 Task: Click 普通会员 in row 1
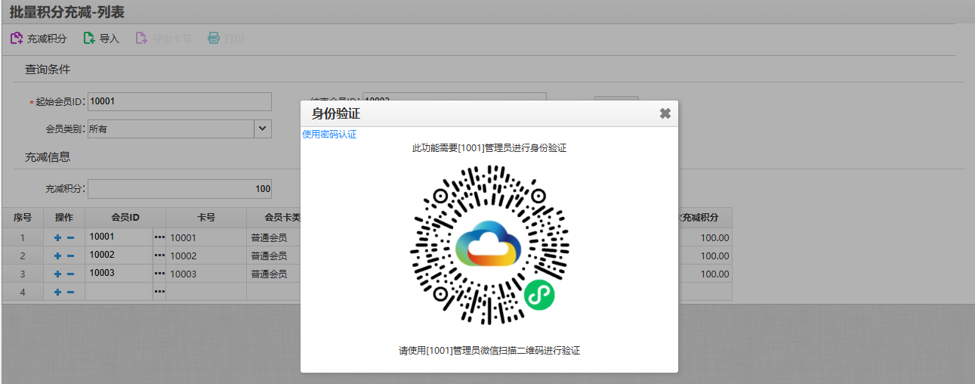269,237
